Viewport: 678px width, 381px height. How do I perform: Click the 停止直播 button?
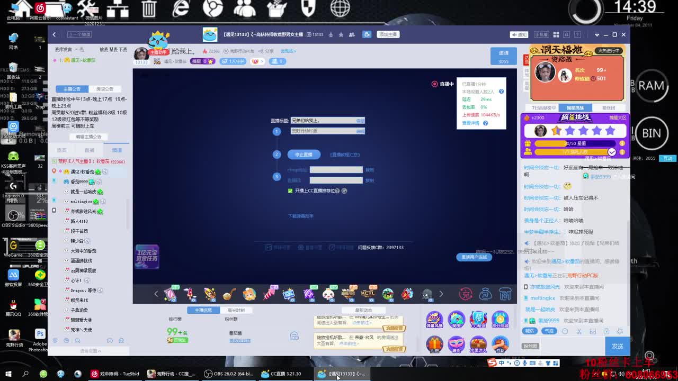pyautogui.click(x=304, y=155)
